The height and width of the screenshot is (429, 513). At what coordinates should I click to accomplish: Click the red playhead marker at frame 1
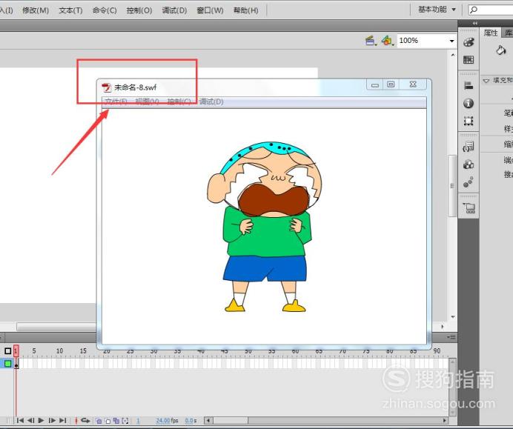(x=16, y=351)
